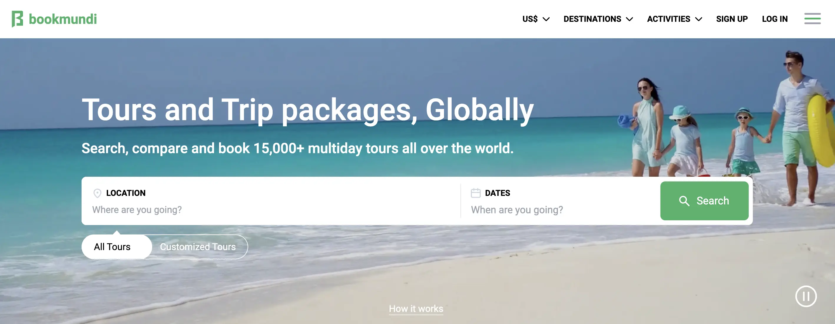This screenshot has width=835, height=324.
Task: Pause the background beach video
Action: pos(806,296)
